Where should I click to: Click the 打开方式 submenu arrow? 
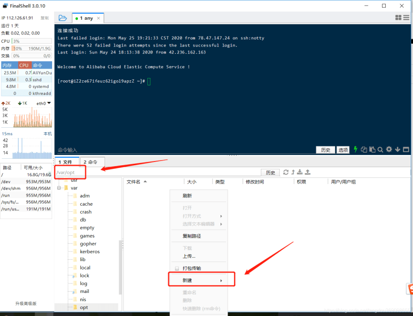(x=221, y=216)
